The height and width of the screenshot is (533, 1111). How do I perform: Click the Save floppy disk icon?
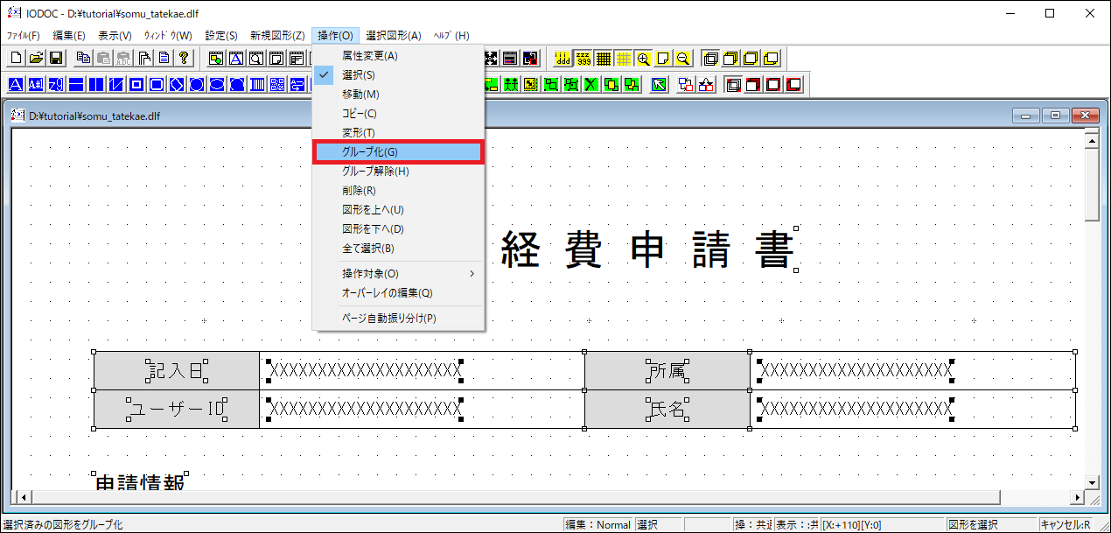coord(57,58)
